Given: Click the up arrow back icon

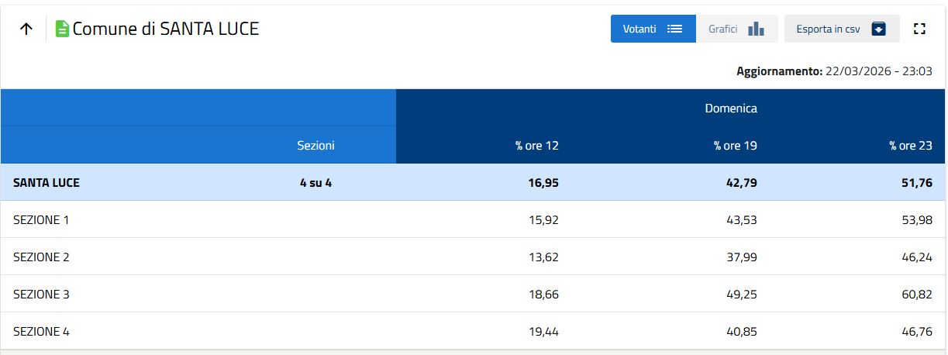Looking at the screenshot, I should click(x=26, y=29).
